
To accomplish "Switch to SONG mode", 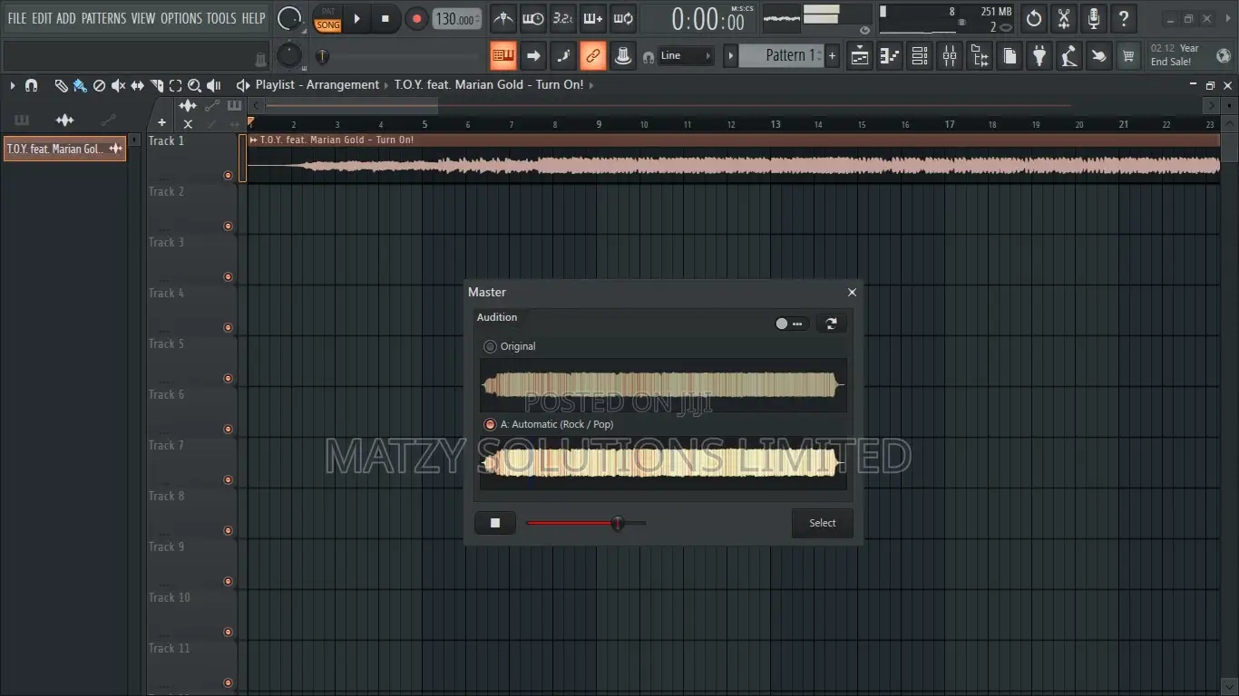I will coord(328,25).
